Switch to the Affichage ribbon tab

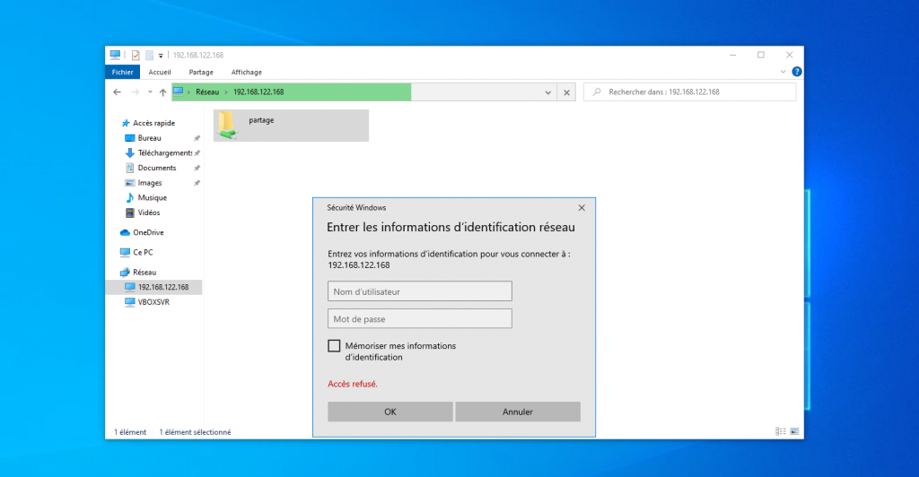(246, 72)
